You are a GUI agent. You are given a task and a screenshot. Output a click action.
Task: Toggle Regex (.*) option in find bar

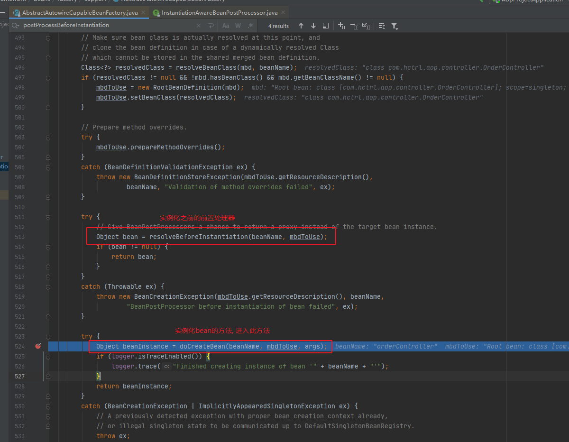click(250, 26)
